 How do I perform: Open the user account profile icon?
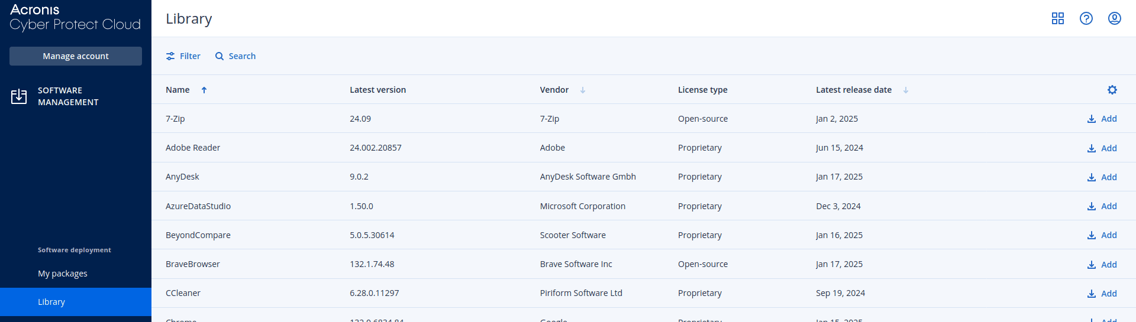tap(1115, 18)
